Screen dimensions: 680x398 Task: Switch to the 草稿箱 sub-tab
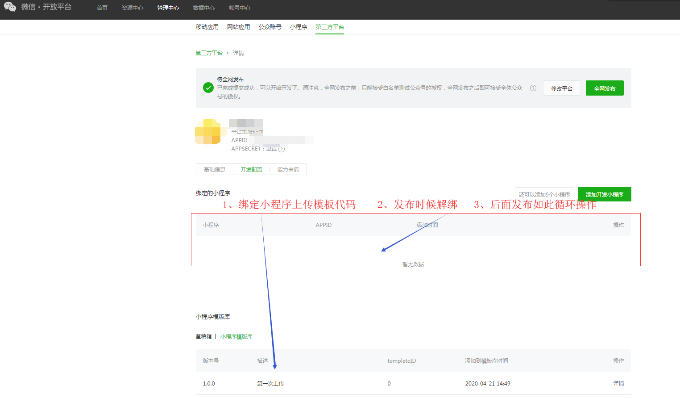pyautogui.click(x=203, y=337)
